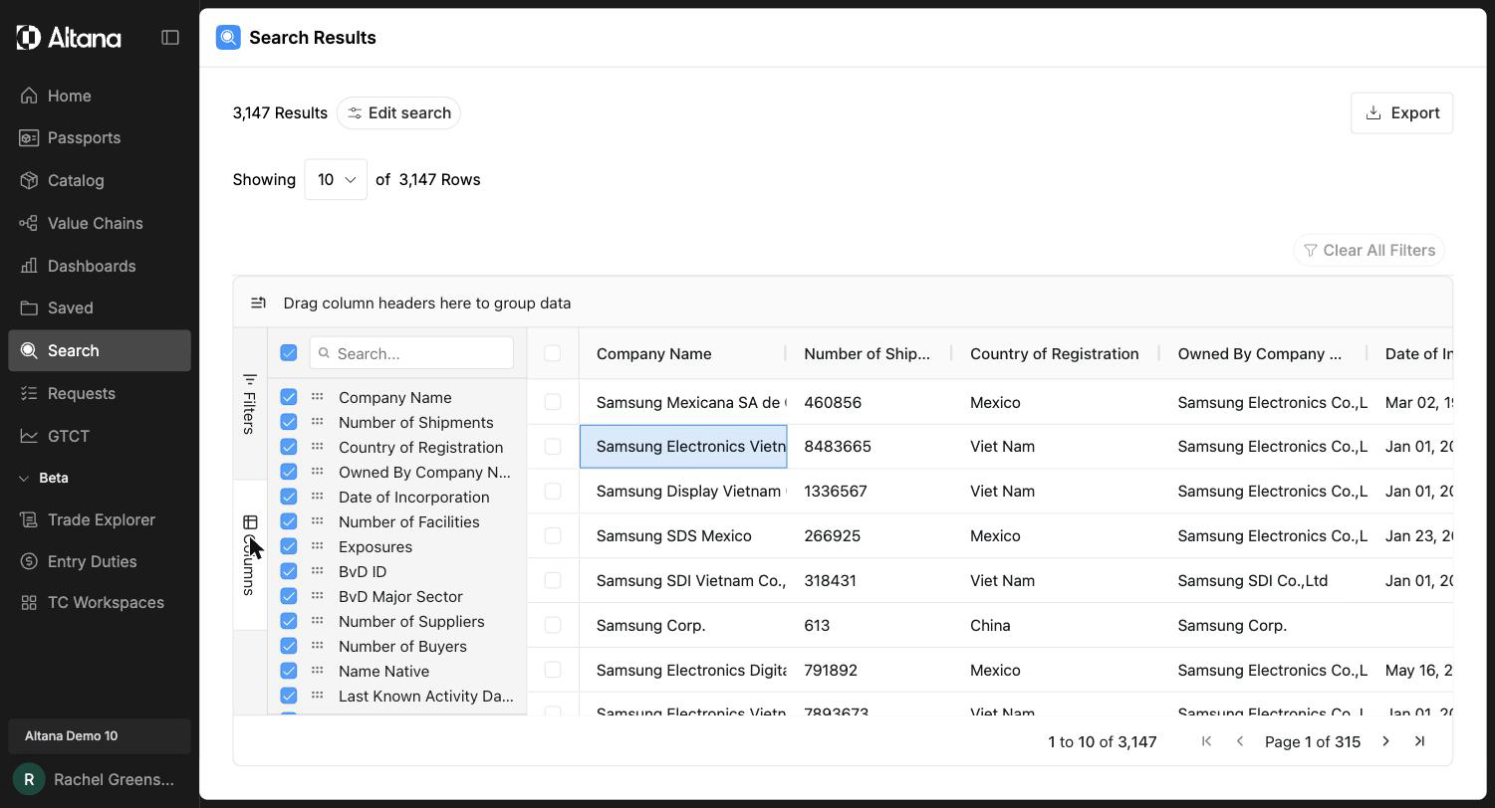Viewport: 1495px width, 808px height.
Task: Click the 318431 shipments cell
Action: coord(870,581)
